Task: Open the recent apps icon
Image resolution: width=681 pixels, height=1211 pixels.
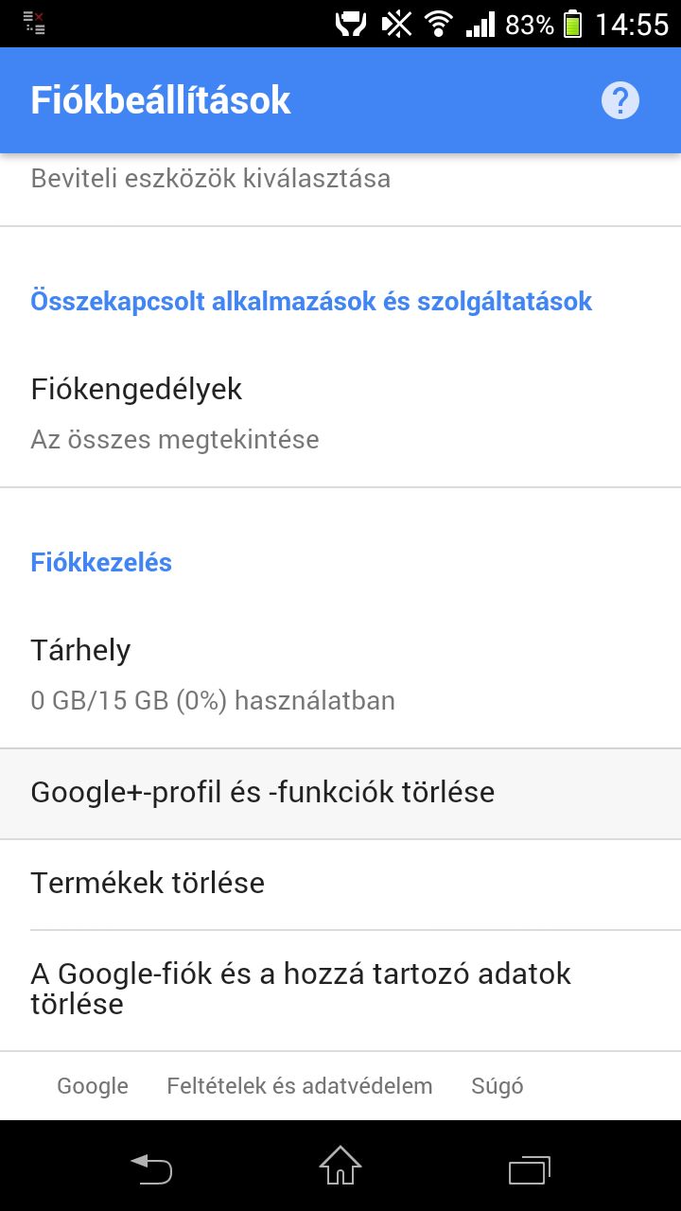Action: point(530,1168)
